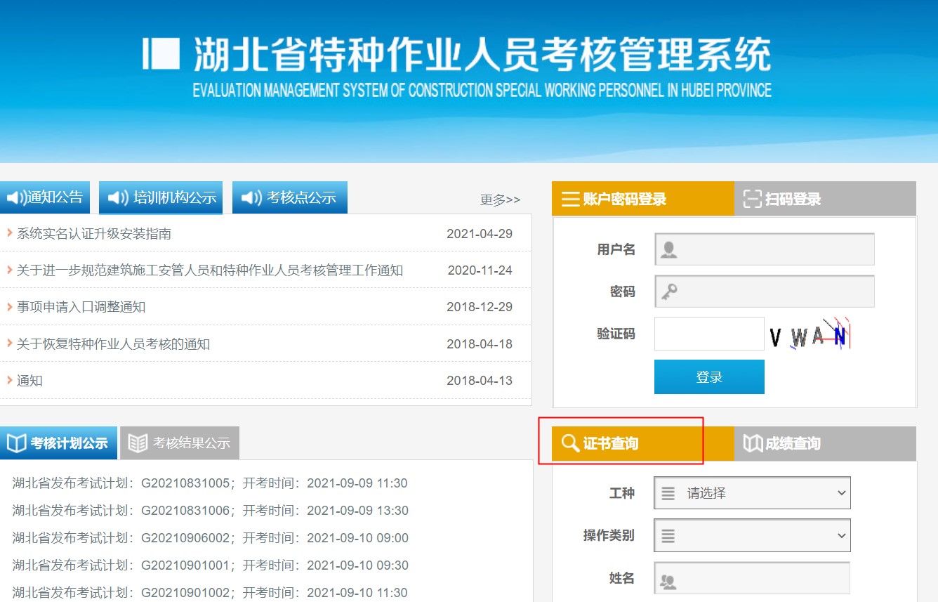Click the menu lines icon beside 账户密码登录
Image resolution: width=938 pixels, height=602 pixels.
[569, 199]
